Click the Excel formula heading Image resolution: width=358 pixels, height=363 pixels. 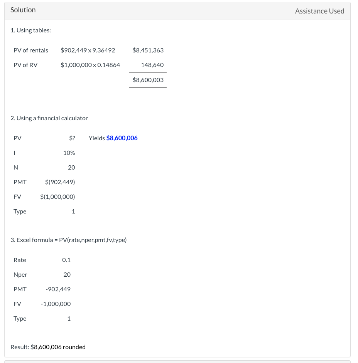tap(69, 240)
